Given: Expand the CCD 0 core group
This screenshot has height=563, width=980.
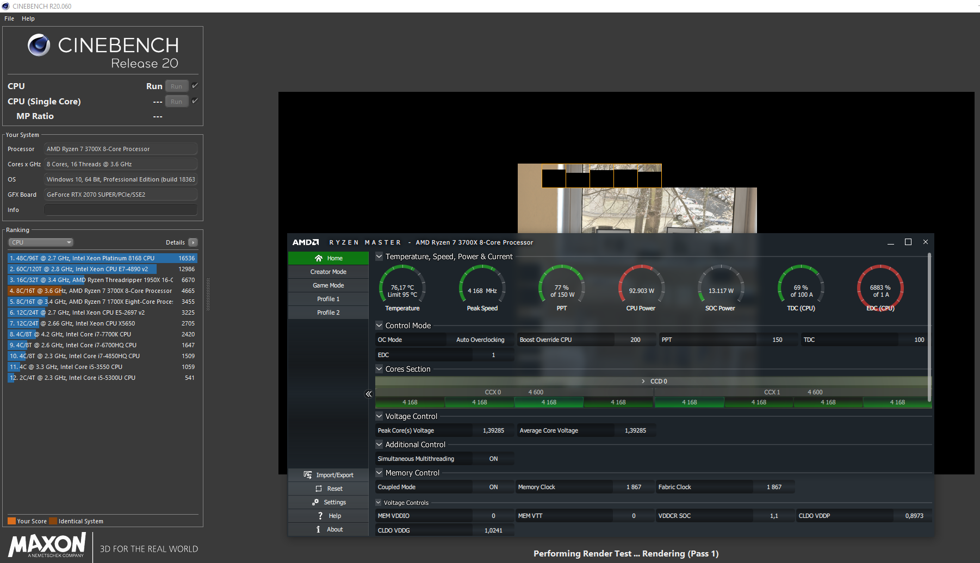Looking at the screenshot, I should 643,381.
